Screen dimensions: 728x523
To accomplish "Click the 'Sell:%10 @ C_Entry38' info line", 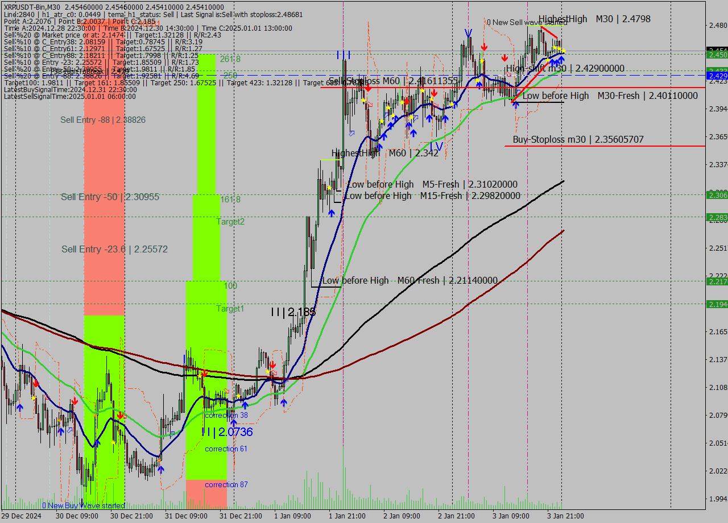I will point(103,41).
